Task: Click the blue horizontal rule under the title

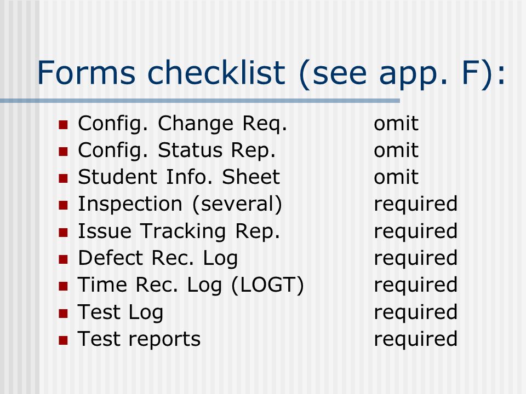Action: point(200,101)
